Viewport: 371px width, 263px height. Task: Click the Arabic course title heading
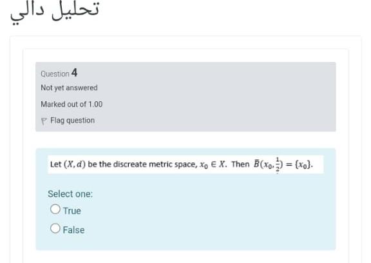point(54,12)
